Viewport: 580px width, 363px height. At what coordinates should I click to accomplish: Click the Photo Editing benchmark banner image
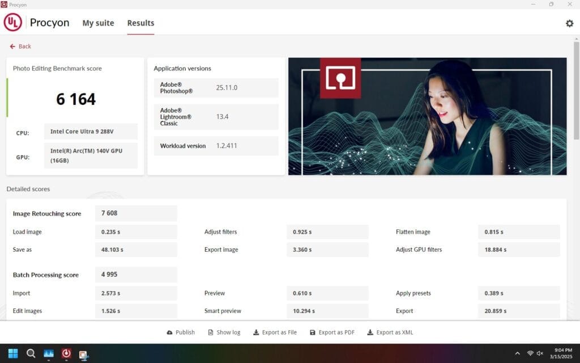(427, 116)
